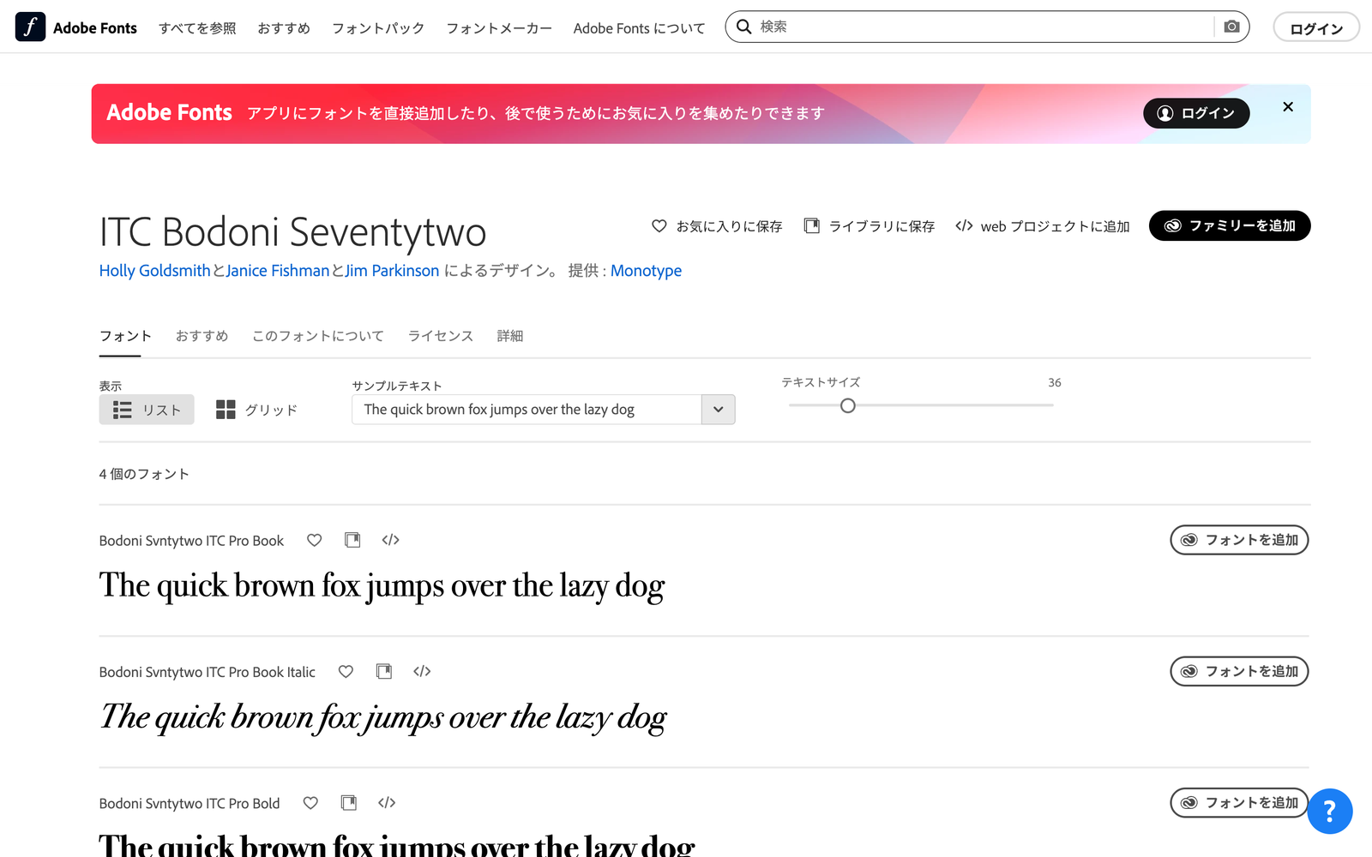Click the Adobe Fonts logo icon

point(30,27)
